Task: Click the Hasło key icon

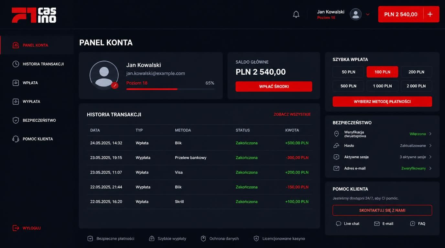Action: click(336, 146)
